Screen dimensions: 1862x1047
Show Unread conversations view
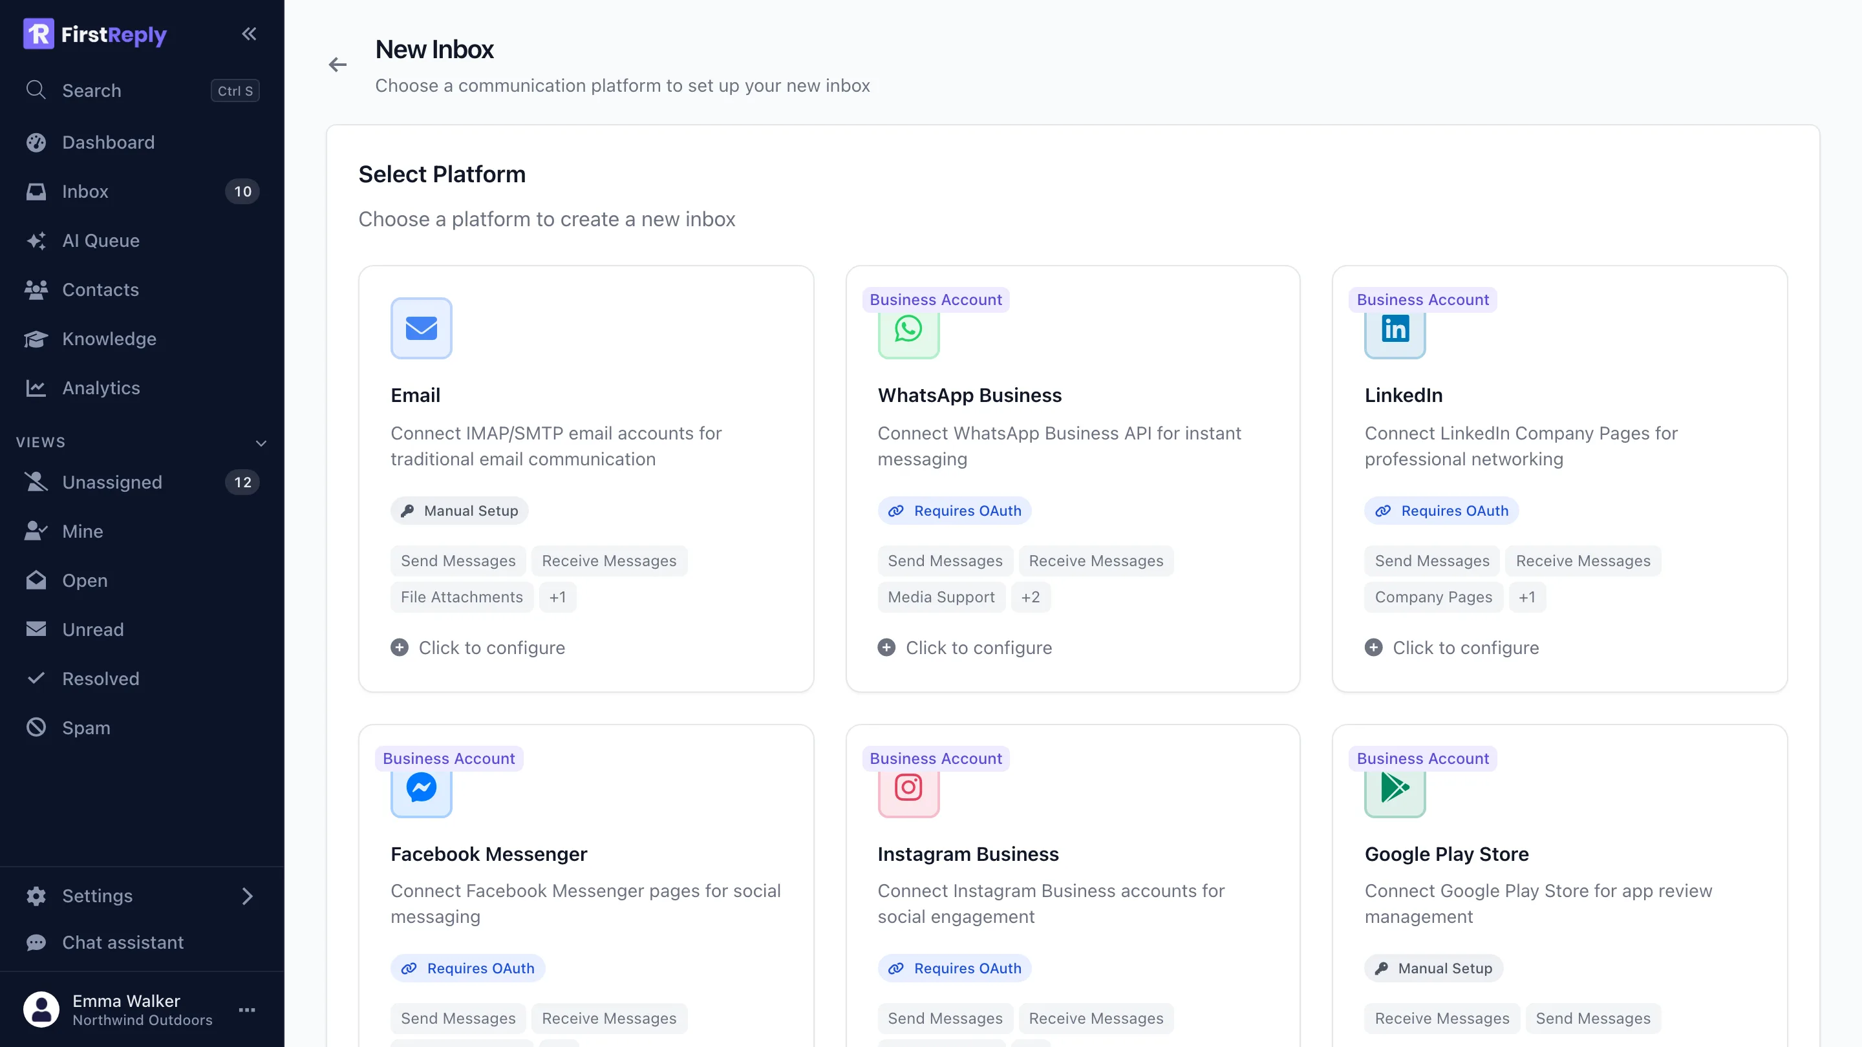point(142,629)
